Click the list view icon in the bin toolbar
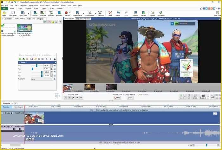 (x=56, y=22)
